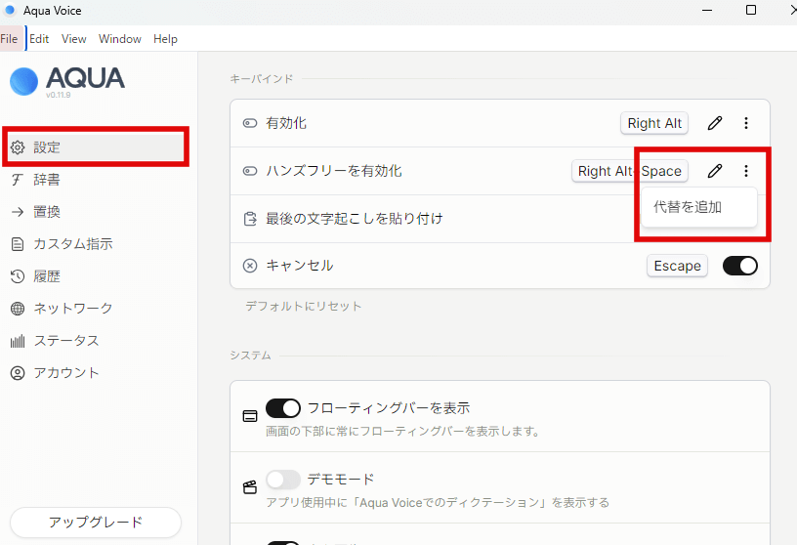This screenshot has width=797, height=545.
Task: Click デフォルトにリセット link
Action: [x=304, y=306]
